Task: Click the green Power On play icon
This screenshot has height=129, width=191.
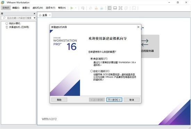Action: 72,8
